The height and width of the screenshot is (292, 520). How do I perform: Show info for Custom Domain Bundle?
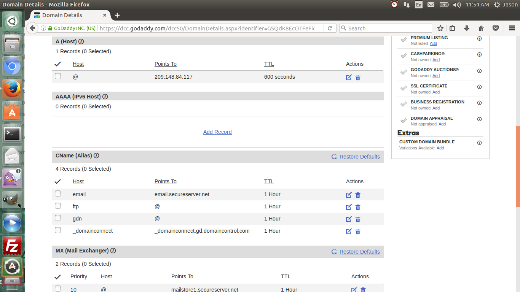point(479,143)
